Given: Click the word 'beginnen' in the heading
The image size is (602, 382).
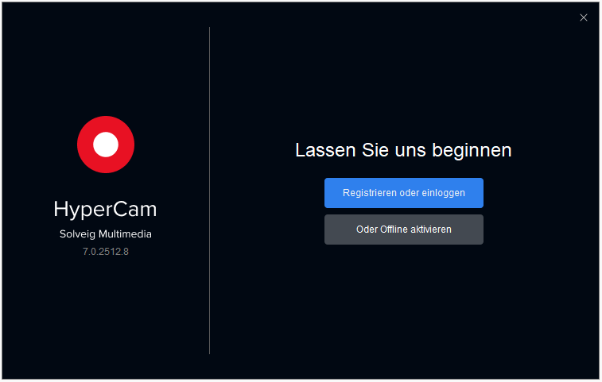Looking at the screenshot, I should click(x=472, y=151).
